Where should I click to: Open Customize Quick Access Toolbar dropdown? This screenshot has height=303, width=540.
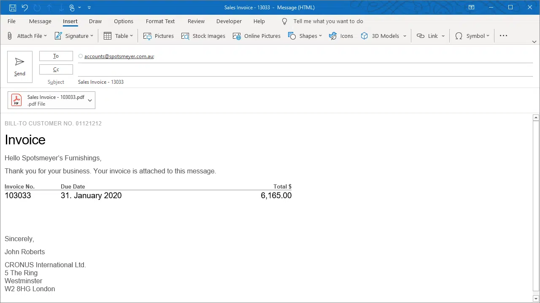[89, 8]
